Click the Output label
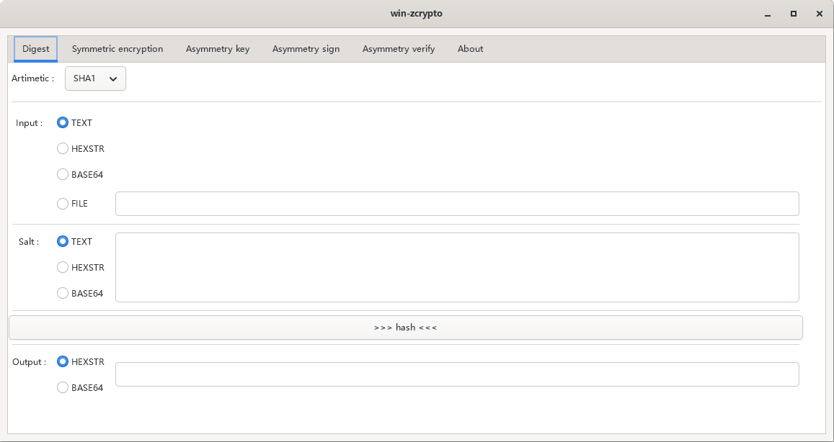The height and width of the screenshot is (442, 834). point(30,362)
